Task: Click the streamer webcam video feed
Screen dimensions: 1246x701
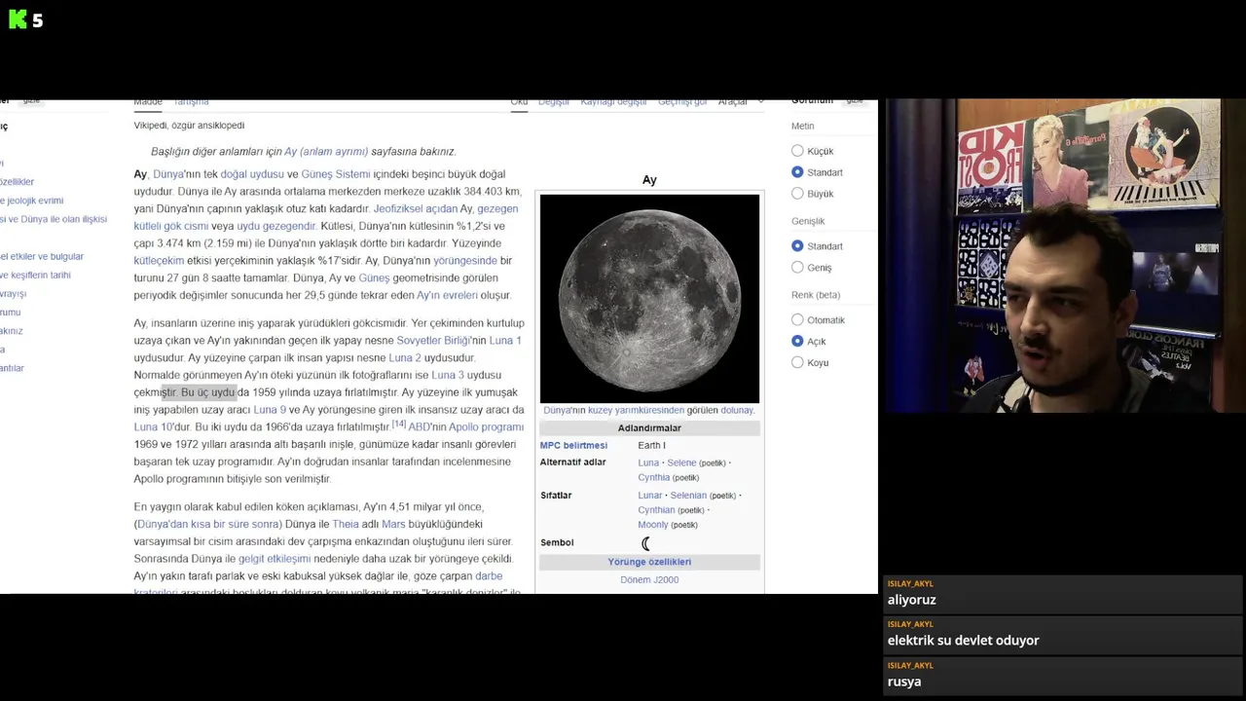Action: 1064,256
